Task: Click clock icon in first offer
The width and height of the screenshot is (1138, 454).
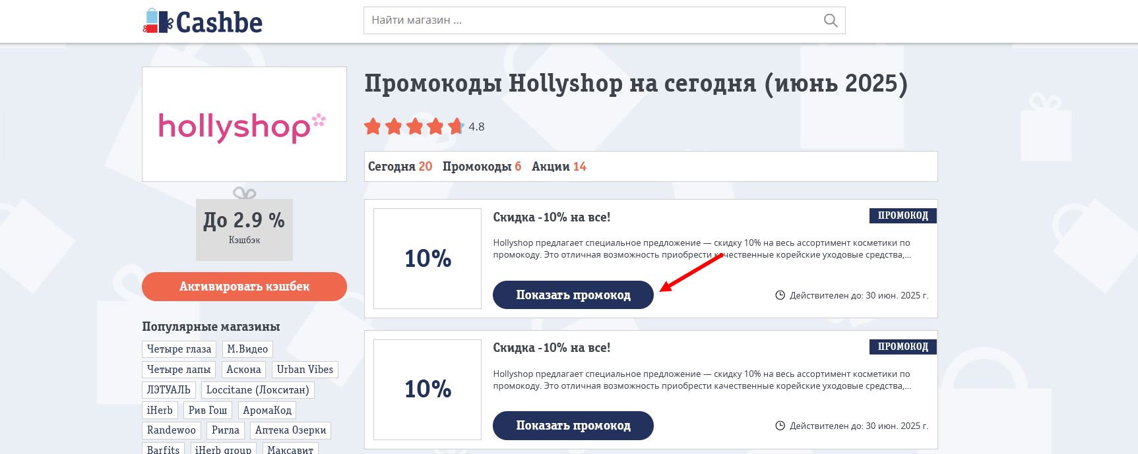Action: click(x=780, y=295)
